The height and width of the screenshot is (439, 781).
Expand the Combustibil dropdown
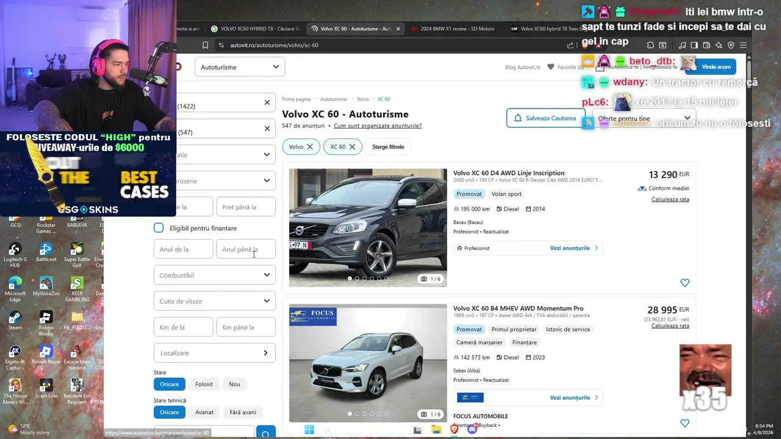coord(214,275)
